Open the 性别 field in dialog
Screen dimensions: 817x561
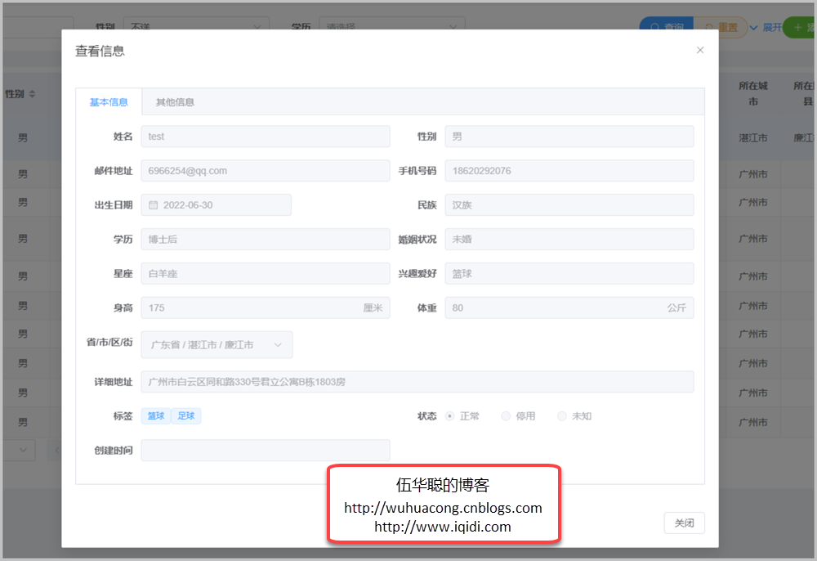pyautogui.click(x=569, y=137)
